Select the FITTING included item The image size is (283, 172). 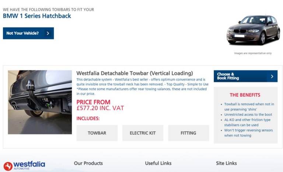coord(188,133)
